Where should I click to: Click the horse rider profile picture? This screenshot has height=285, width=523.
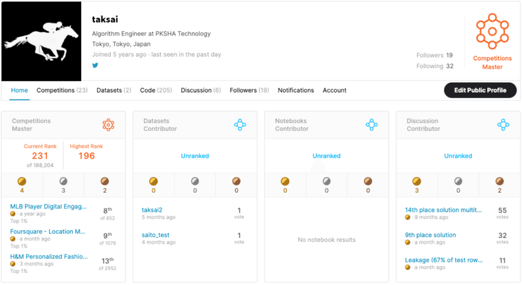pyautogui.click(x=41, y=41)
